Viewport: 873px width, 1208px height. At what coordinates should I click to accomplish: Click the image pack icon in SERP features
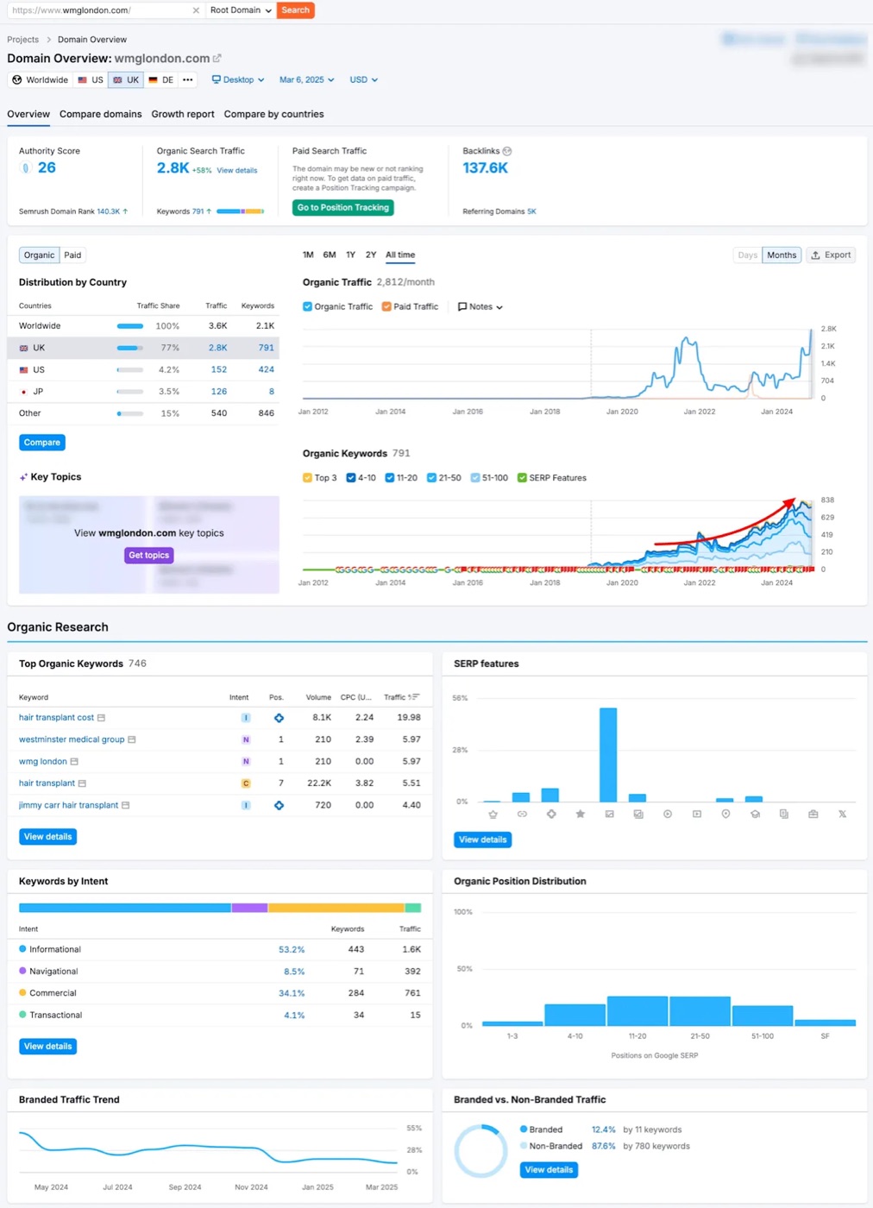click(638, 814)
